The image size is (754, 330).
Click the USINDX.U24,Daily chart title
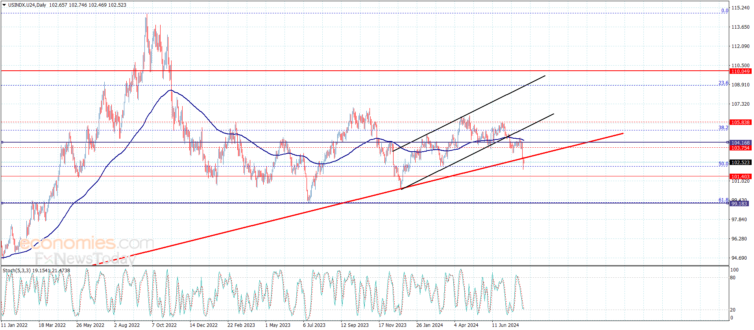click(27, 5)
